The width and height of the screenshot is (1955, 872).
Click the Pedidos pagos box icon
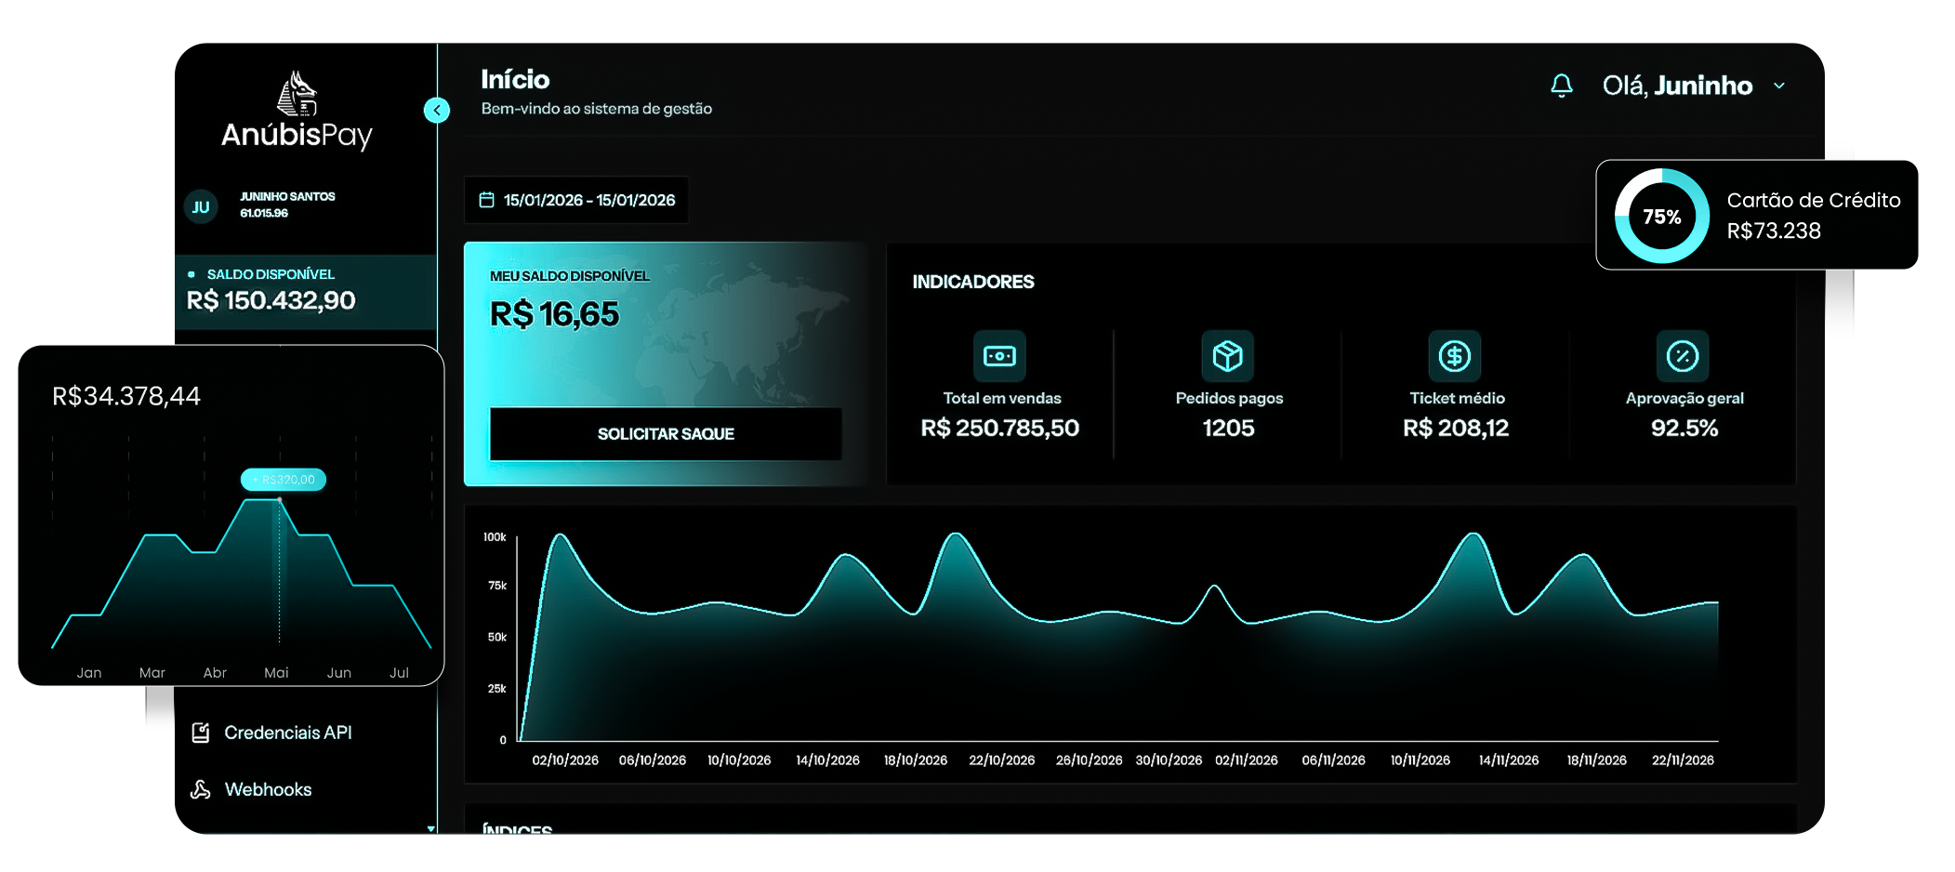pos(1227,356)
